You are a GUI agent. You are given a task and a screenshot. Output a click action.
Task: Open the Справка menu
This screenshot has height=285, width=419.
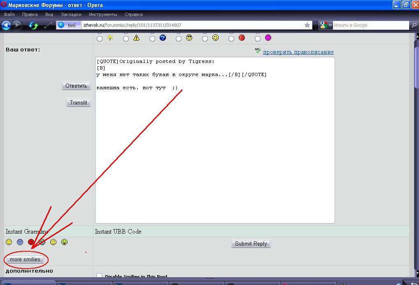(134, 14)
